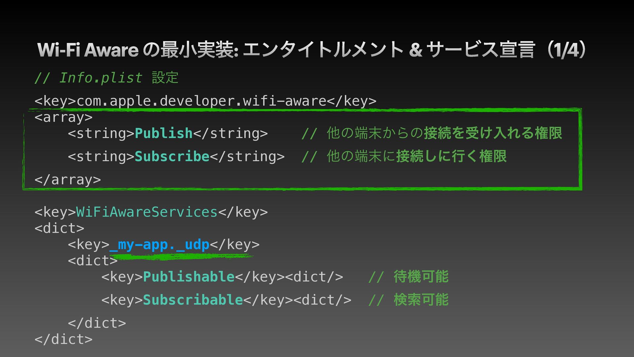
Task: Click the 検索可能 comment
Action: [x=408, y=300]
